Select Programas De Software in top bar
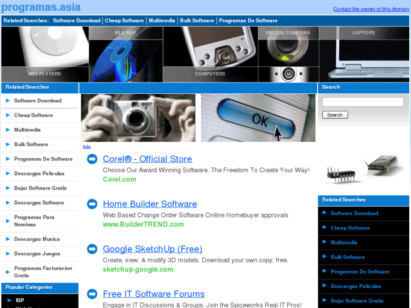The image size is (411, 308). [248, 21]
